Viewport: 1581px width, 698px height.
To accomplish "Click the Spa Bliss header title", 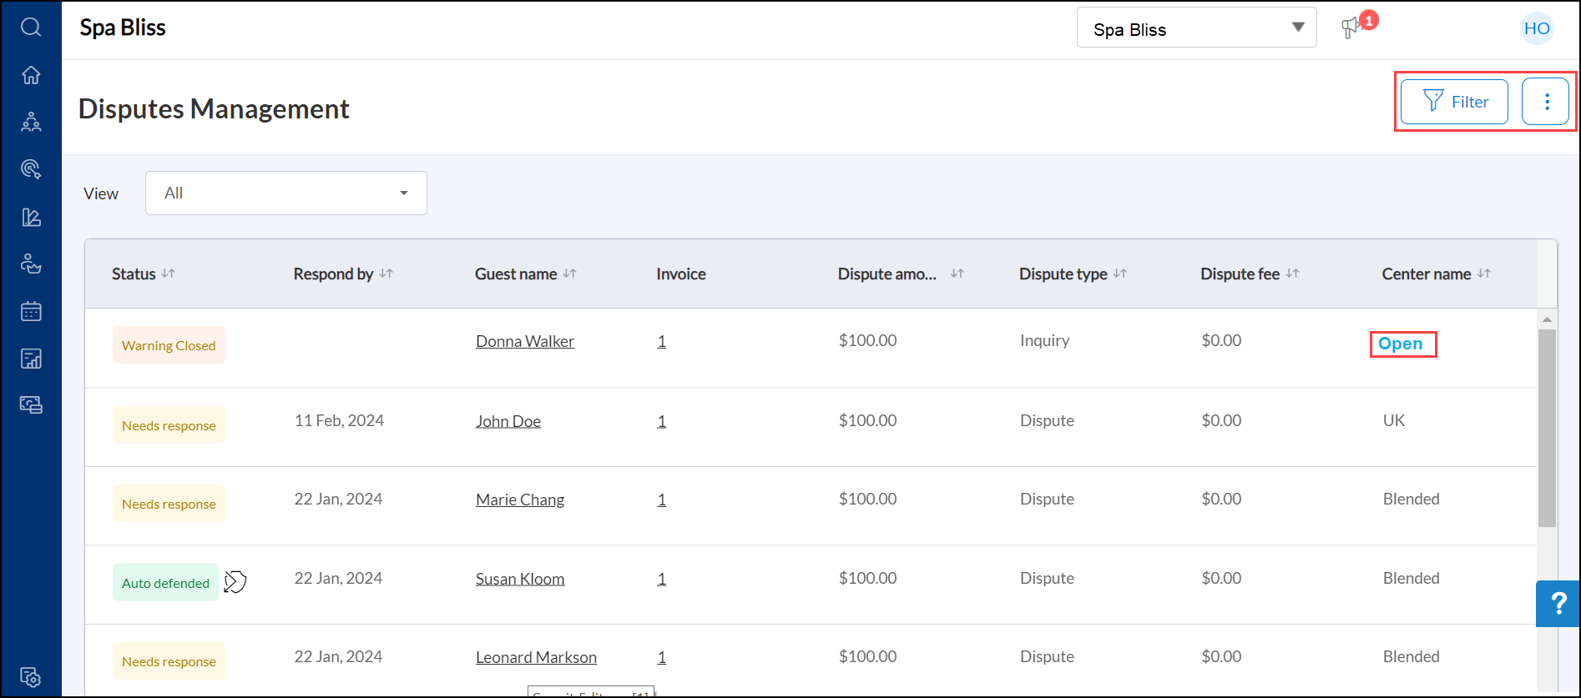I will 123,28.
